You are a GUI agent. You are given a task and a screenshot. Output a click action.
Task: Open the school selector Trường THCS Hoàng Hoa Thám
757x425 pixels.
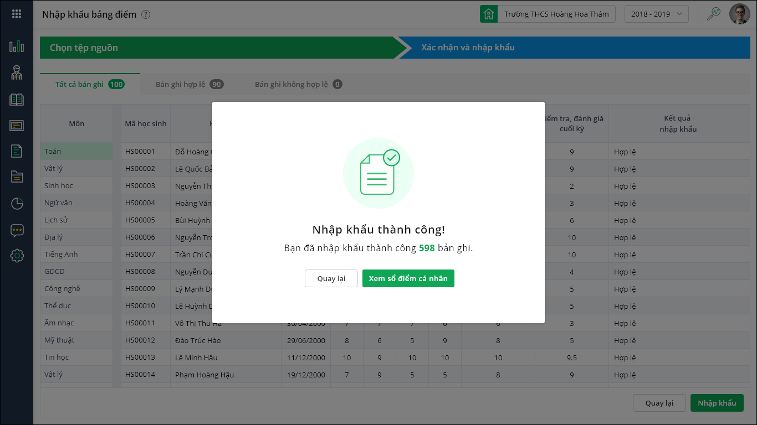pyautogui.click(x=556, y=14)
